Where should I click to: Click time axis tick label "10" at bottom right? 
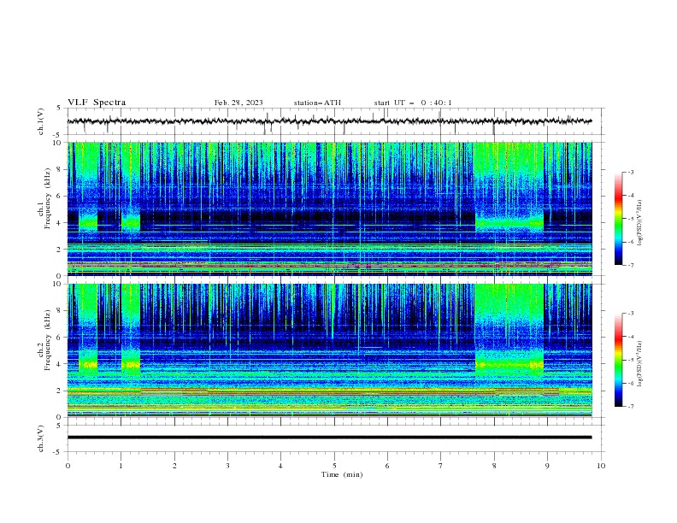click(601, 466)
